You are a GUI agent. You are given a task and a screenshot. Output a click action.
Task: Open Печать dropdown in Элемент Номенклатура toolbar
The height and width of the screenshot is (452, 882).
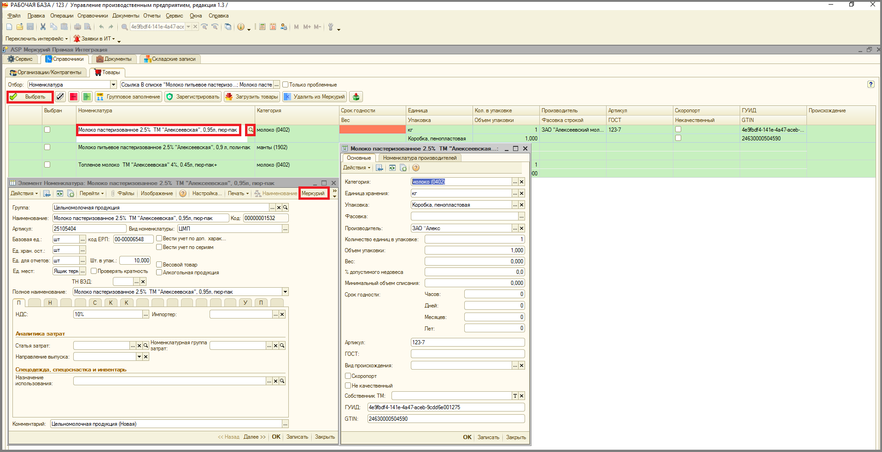pyautogui.click(x=238, y=193)
